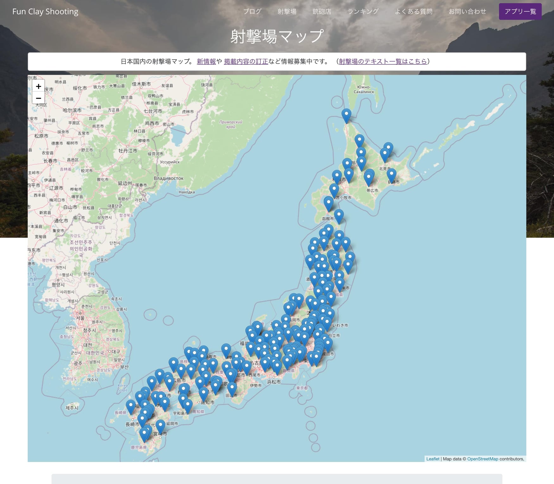
Task: Open 射撃場のテキスト一覧はこちら link
Action: [383, 61]
